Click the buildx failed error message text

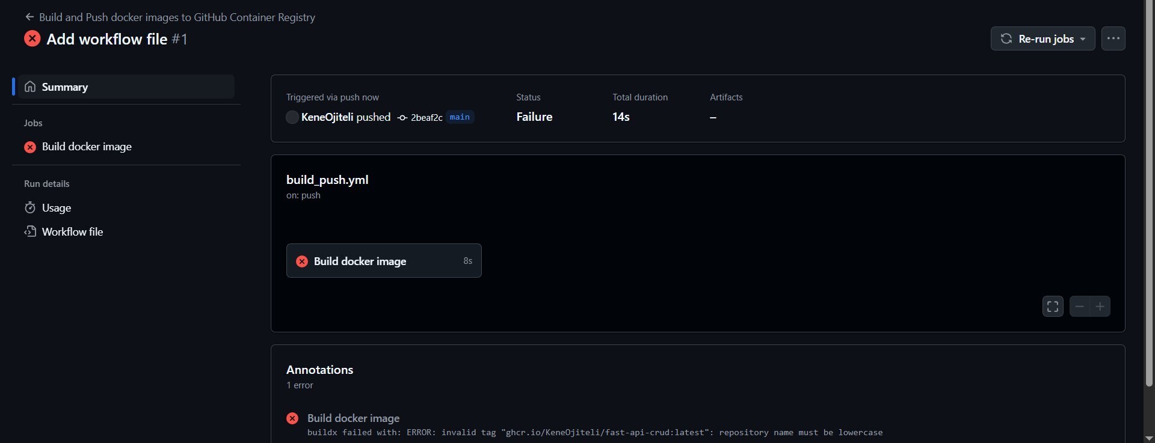595,433
